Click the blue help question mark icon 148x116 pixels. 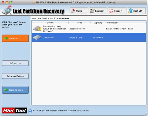[30, 111]
